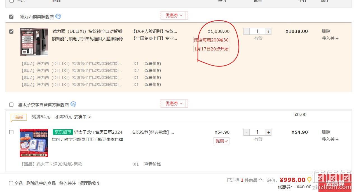Click the ¥1038.00 subtotal
354x192 pixels.
[x=297, y=31]
